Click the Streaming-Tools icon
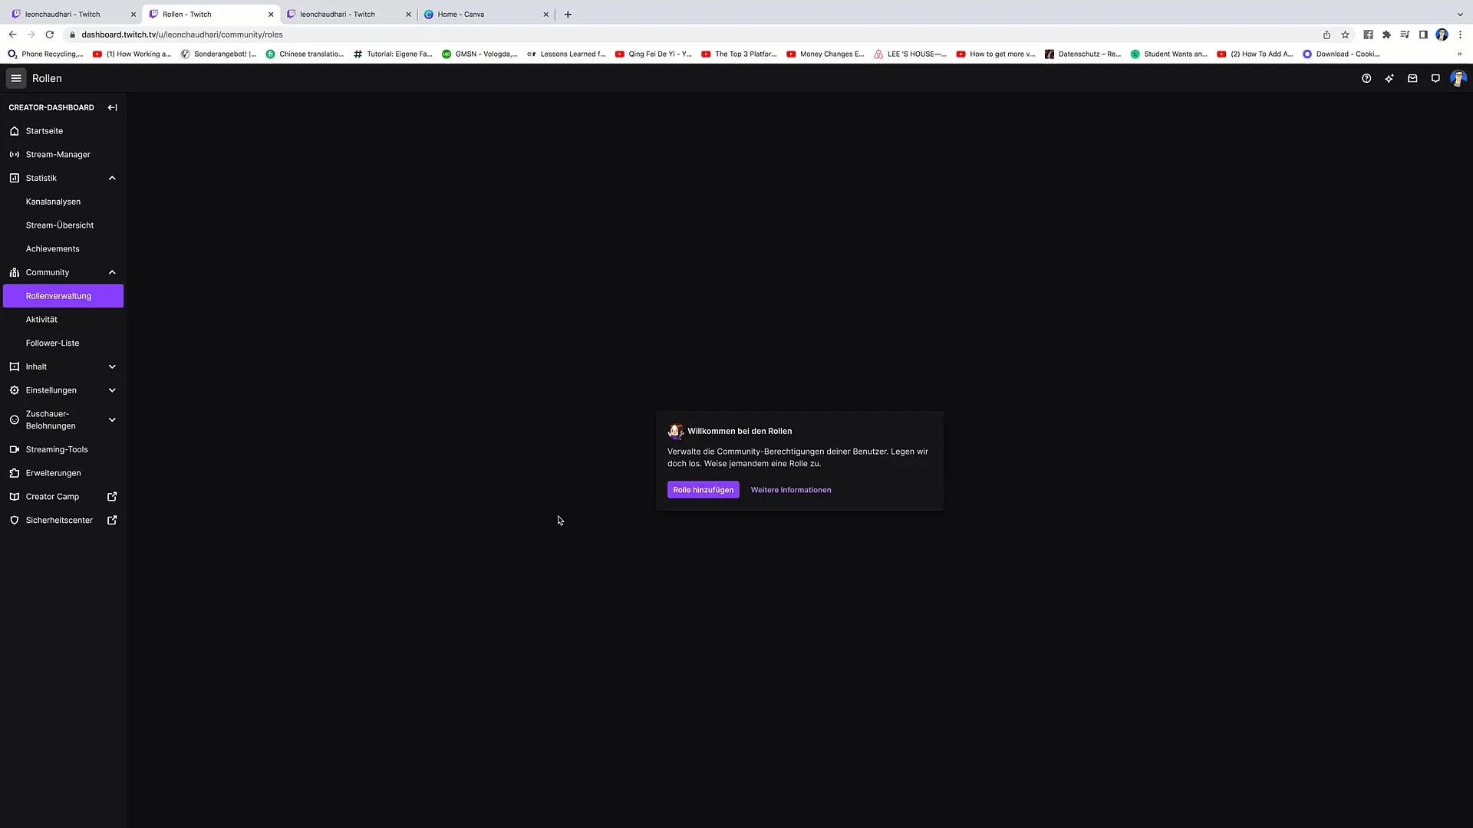The image size is (1473, 828). pos(14,449)
